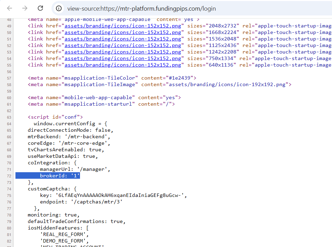Viewport: 332px width, 247px height.
Task: Open icon-152x152.png link on line 54
Action: point(123,58)
